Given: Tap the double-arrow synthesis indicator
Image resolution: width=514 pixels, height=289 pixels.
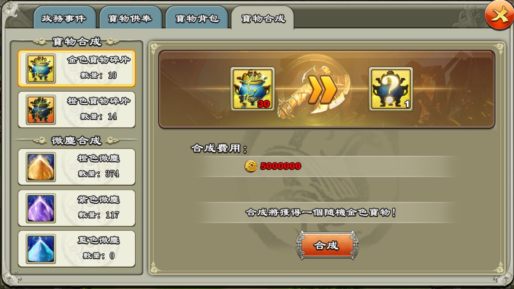Looking at the screenshot, I should [322, 89].
